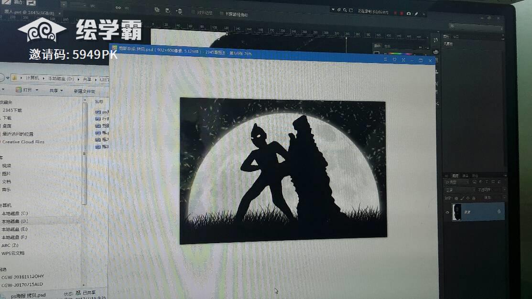Filter layers by type (T) icon
The width and height of the screenshot is (532, 299).
pos(487,182)
